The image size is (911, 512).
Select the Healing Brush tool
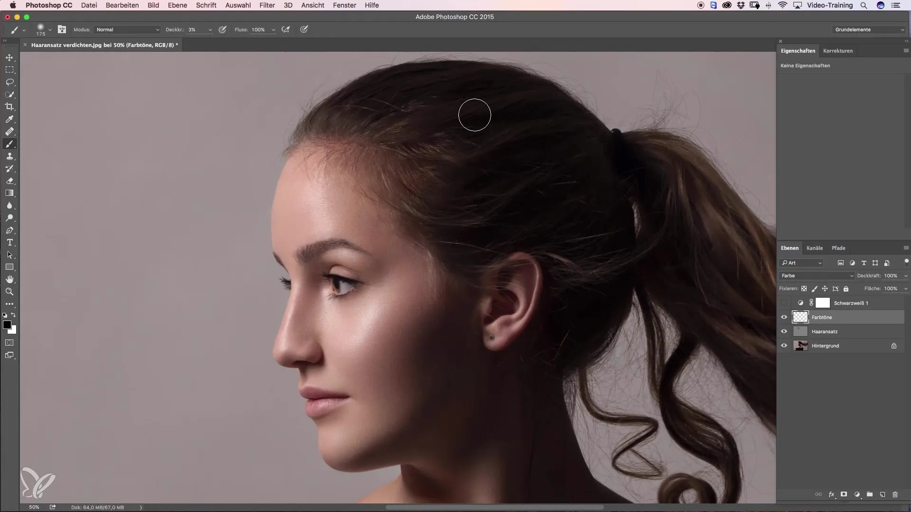pos(9,131)
